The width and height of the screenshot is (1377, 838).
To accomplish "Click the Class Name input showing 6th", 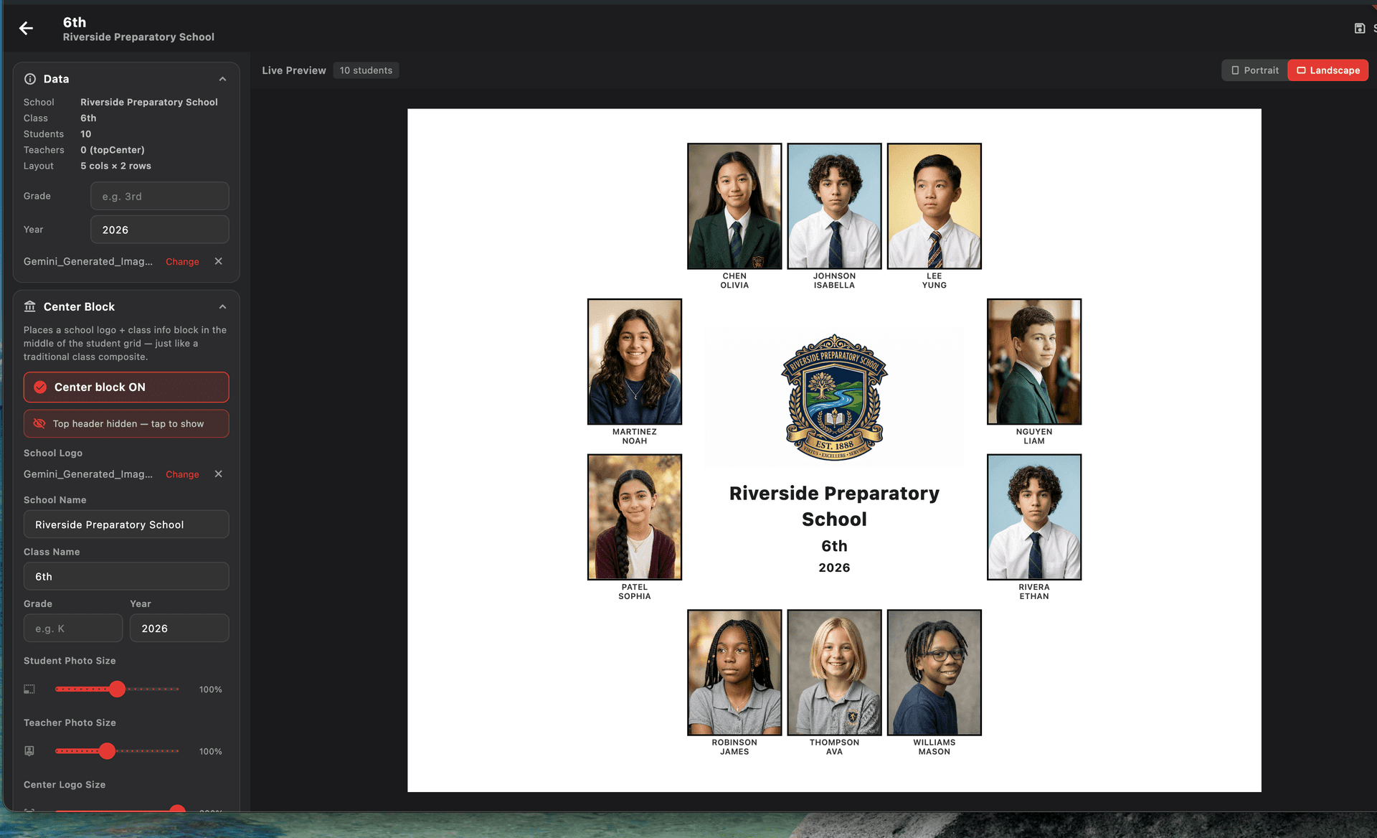I will (x=126, y=576).
